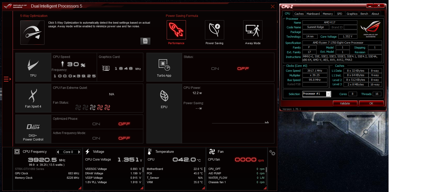Click the white P fan status icon
This screenshot has height=192, width=445.
(x=93, y=107)
